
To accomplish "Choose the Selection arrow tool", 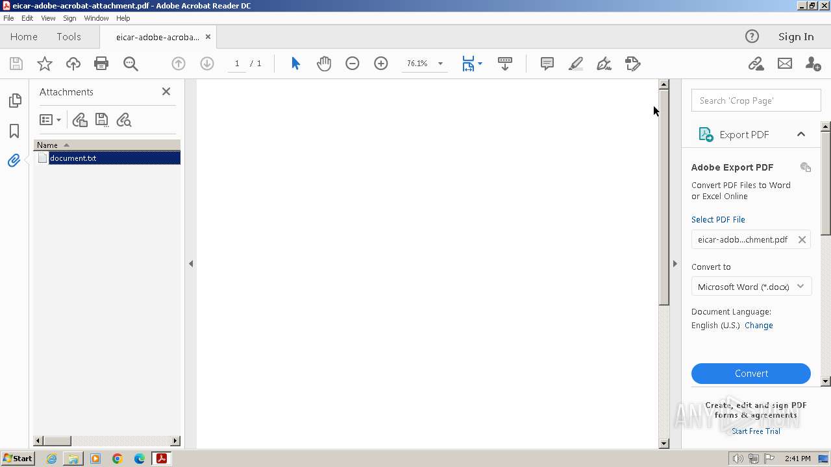I will pos(296,64).
